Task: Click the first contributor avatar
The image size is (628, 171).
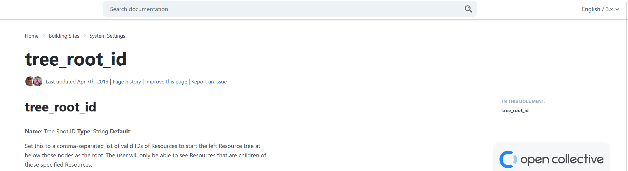Action: (30, 81)
